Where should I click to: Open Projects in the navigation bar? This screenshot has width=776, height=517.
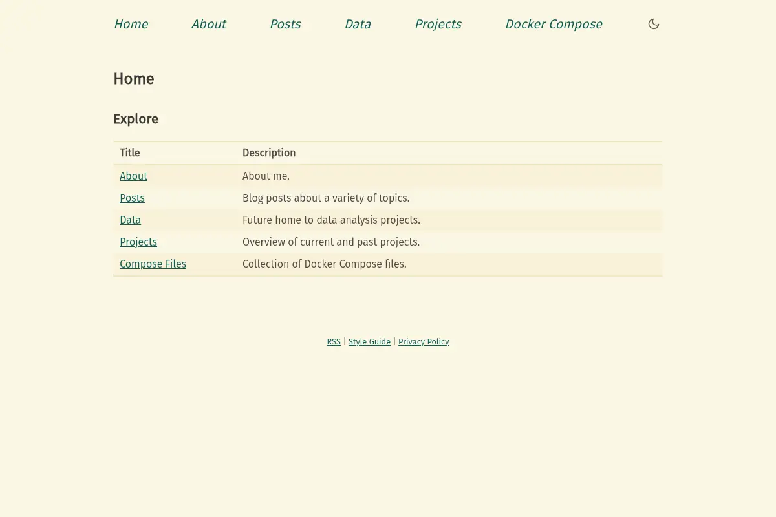(438, 24)
